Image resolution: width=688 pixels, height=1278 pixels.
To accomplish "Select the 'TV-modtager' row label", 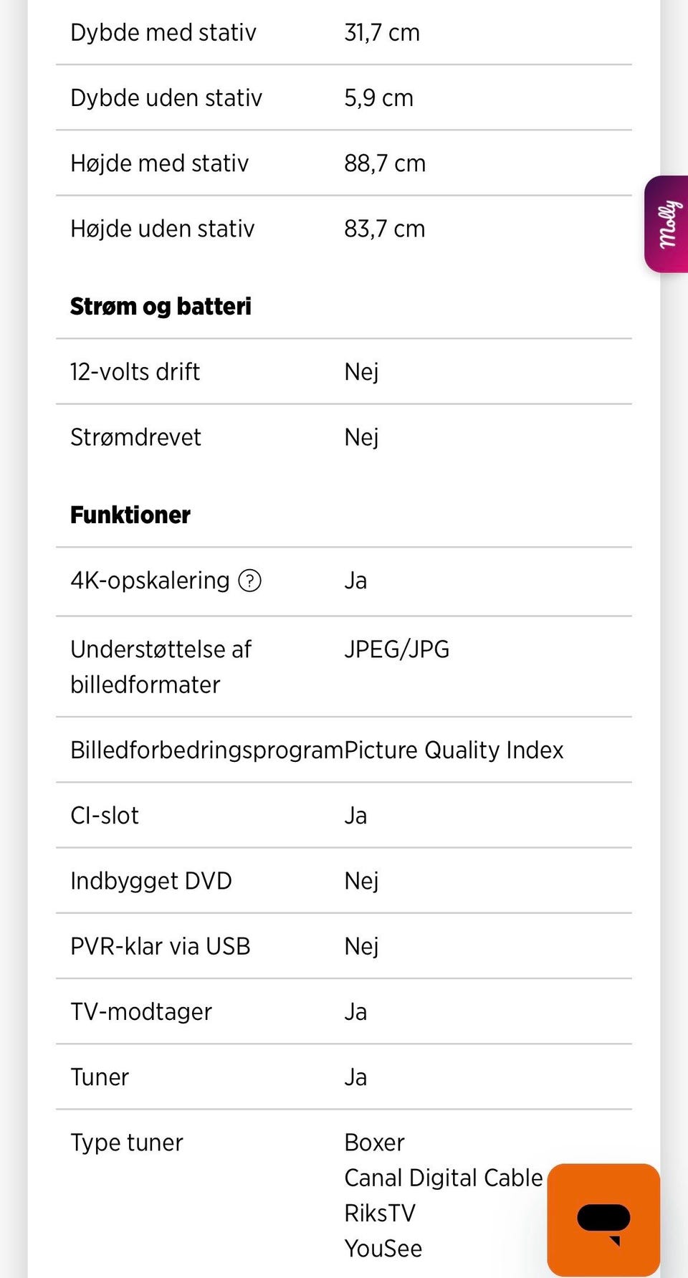I will (x=141, y=1011).
